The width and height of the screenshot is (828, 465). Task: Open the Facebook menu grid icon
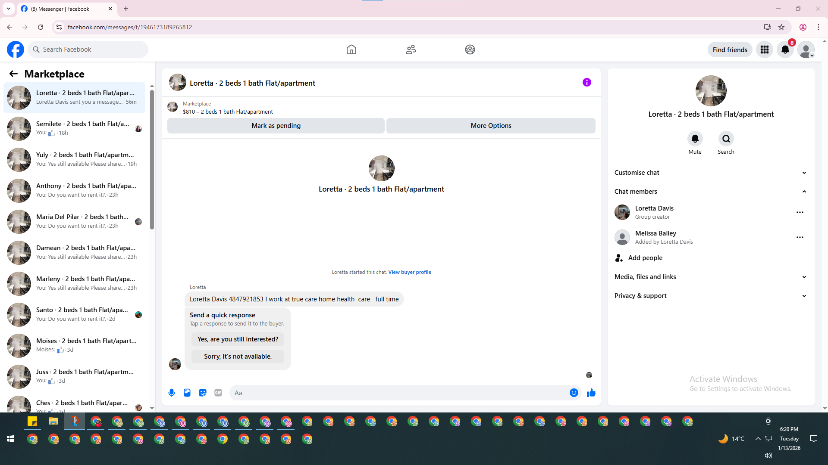click(x=764, y=50)
